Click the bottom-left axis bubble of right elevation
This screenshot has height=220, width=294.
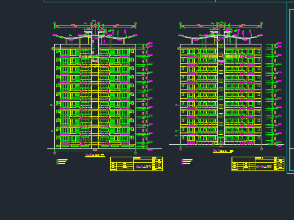coord(181,149)
